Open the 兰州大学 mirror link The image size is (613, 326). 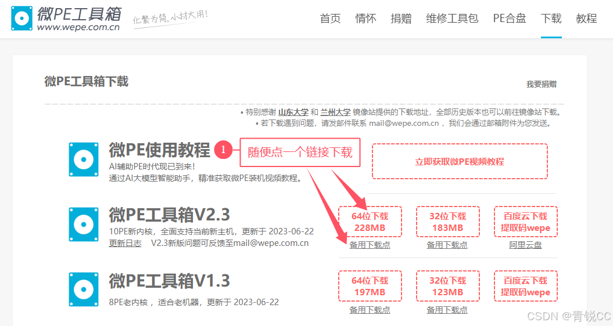coord(335,113)
